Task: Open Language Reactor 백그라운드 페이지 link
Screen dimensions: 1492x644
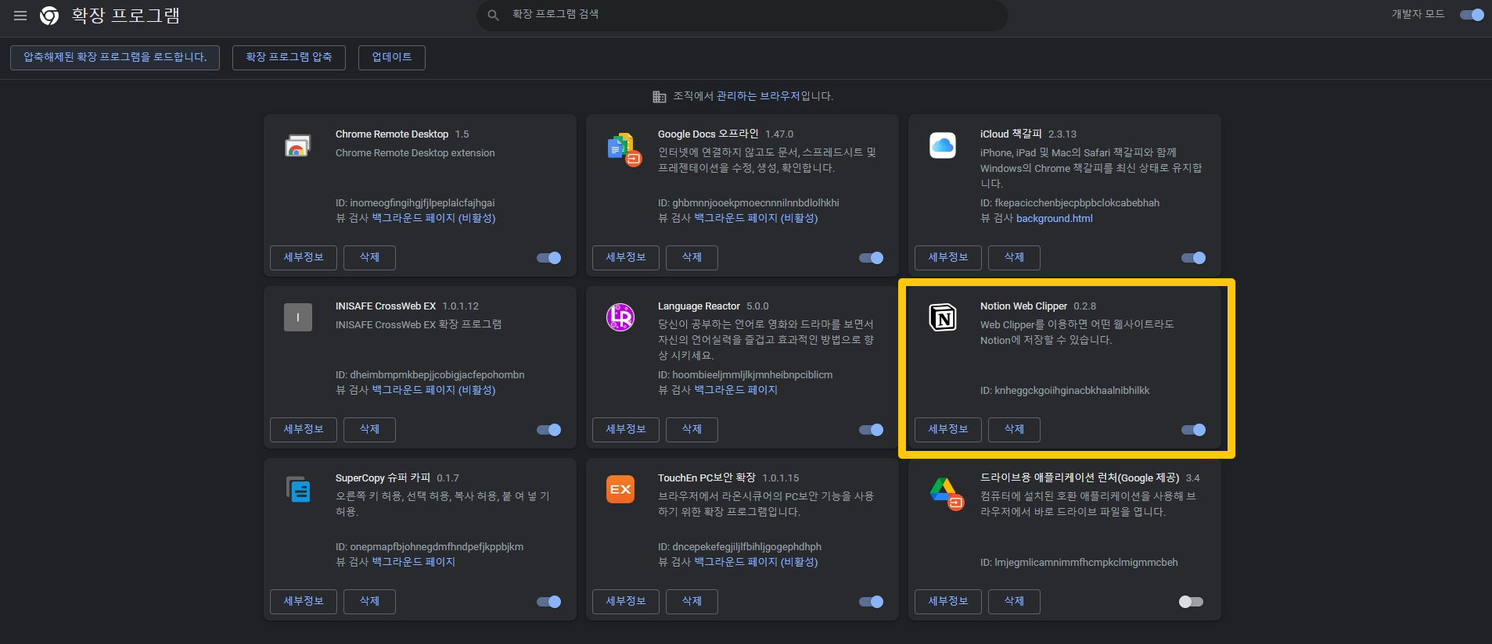Action: (x=735, y=390)
